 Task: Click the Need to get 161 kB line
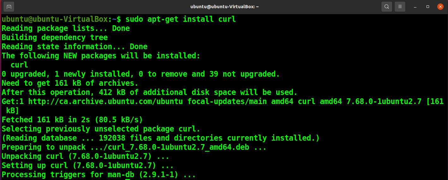pos(70,83)
